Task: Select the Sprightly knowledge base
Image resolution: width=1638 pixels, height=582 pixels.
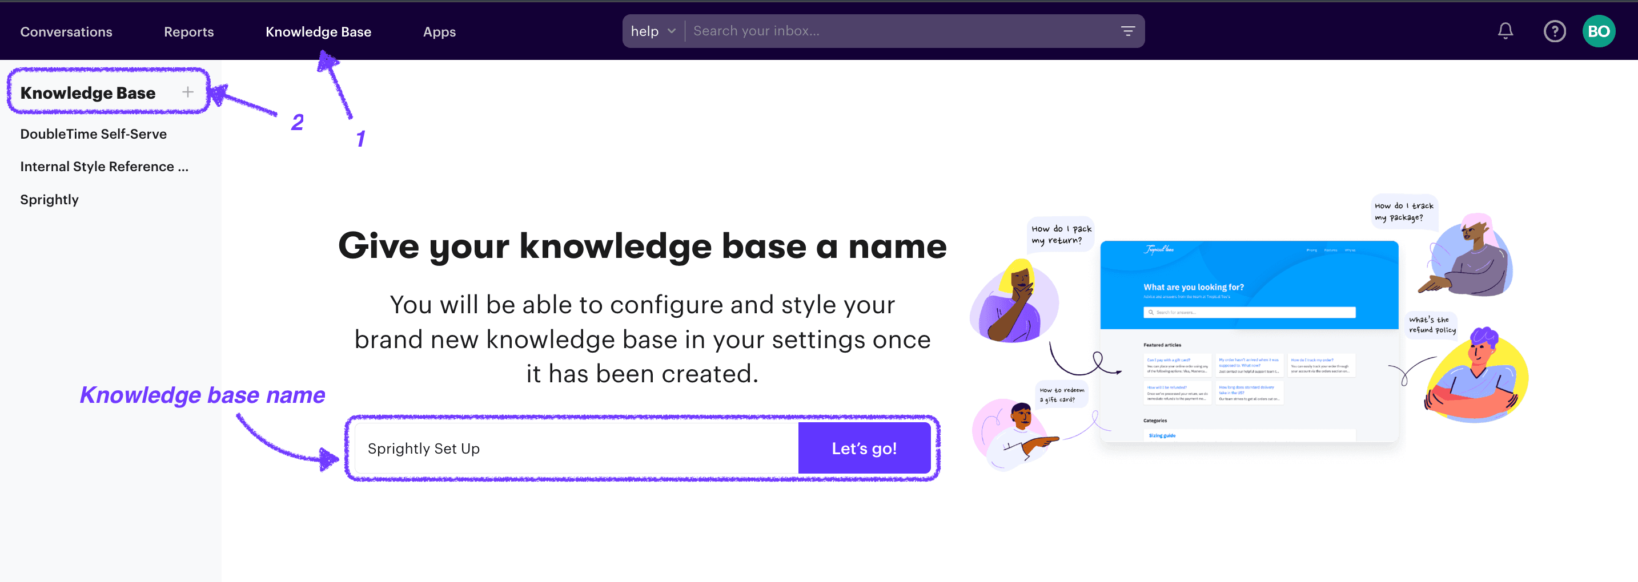Action: (x=49, y=199)
